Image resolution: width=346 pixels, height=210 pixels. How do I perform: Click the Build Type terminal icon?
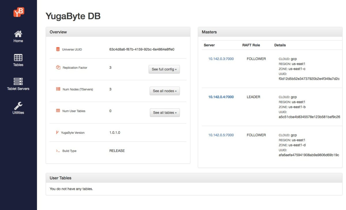coord(58,151)
